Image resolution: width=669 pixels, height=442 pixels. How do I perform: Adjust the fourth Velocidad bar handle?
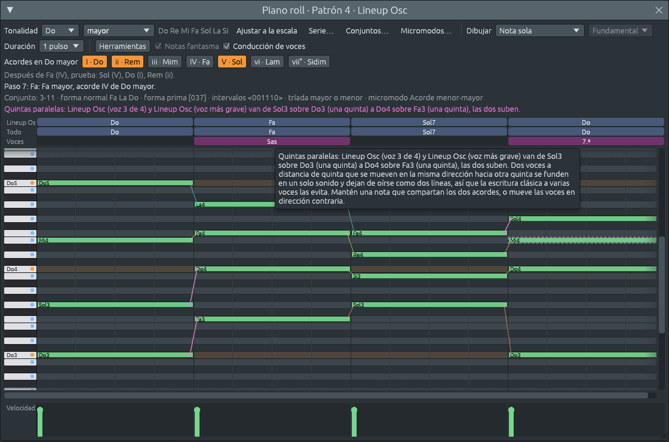coord(511,410)
